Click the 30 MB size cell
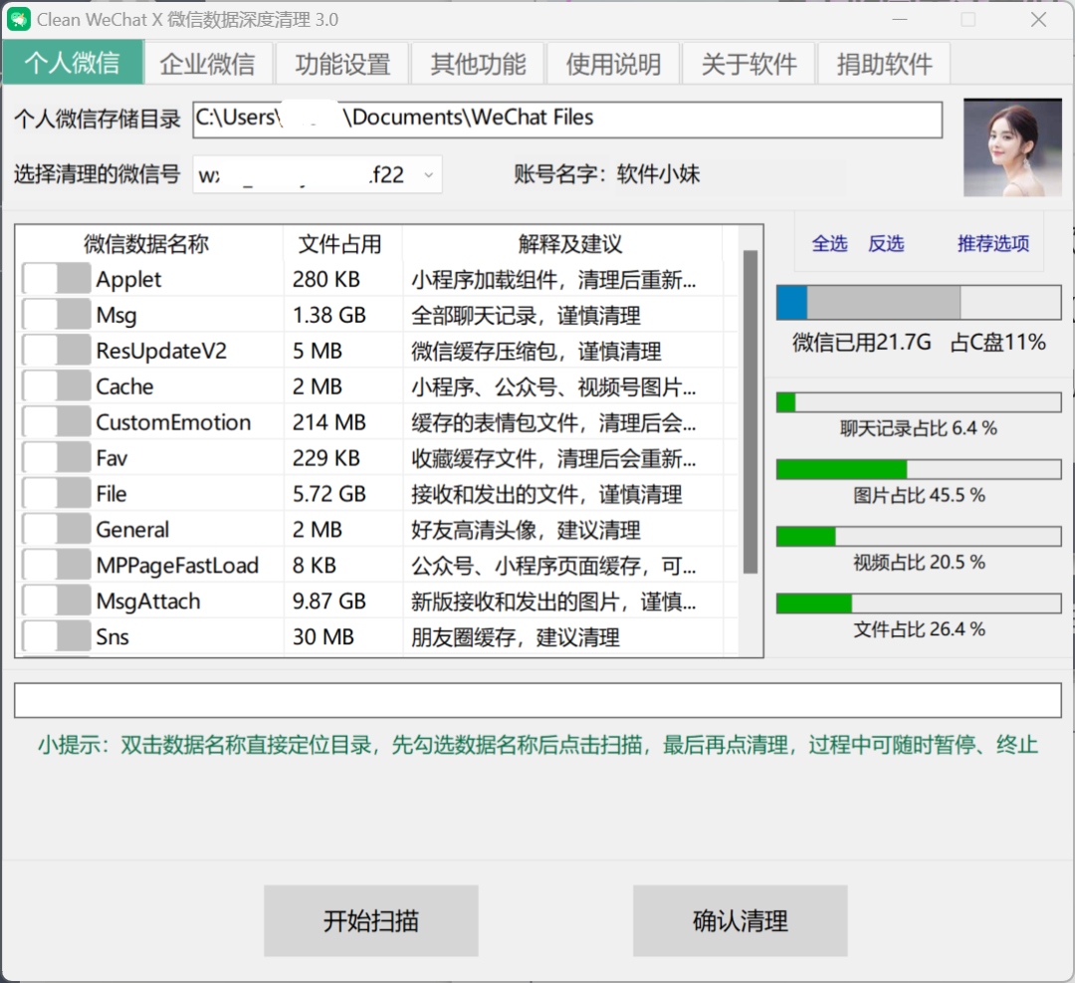 pos(322,636)
